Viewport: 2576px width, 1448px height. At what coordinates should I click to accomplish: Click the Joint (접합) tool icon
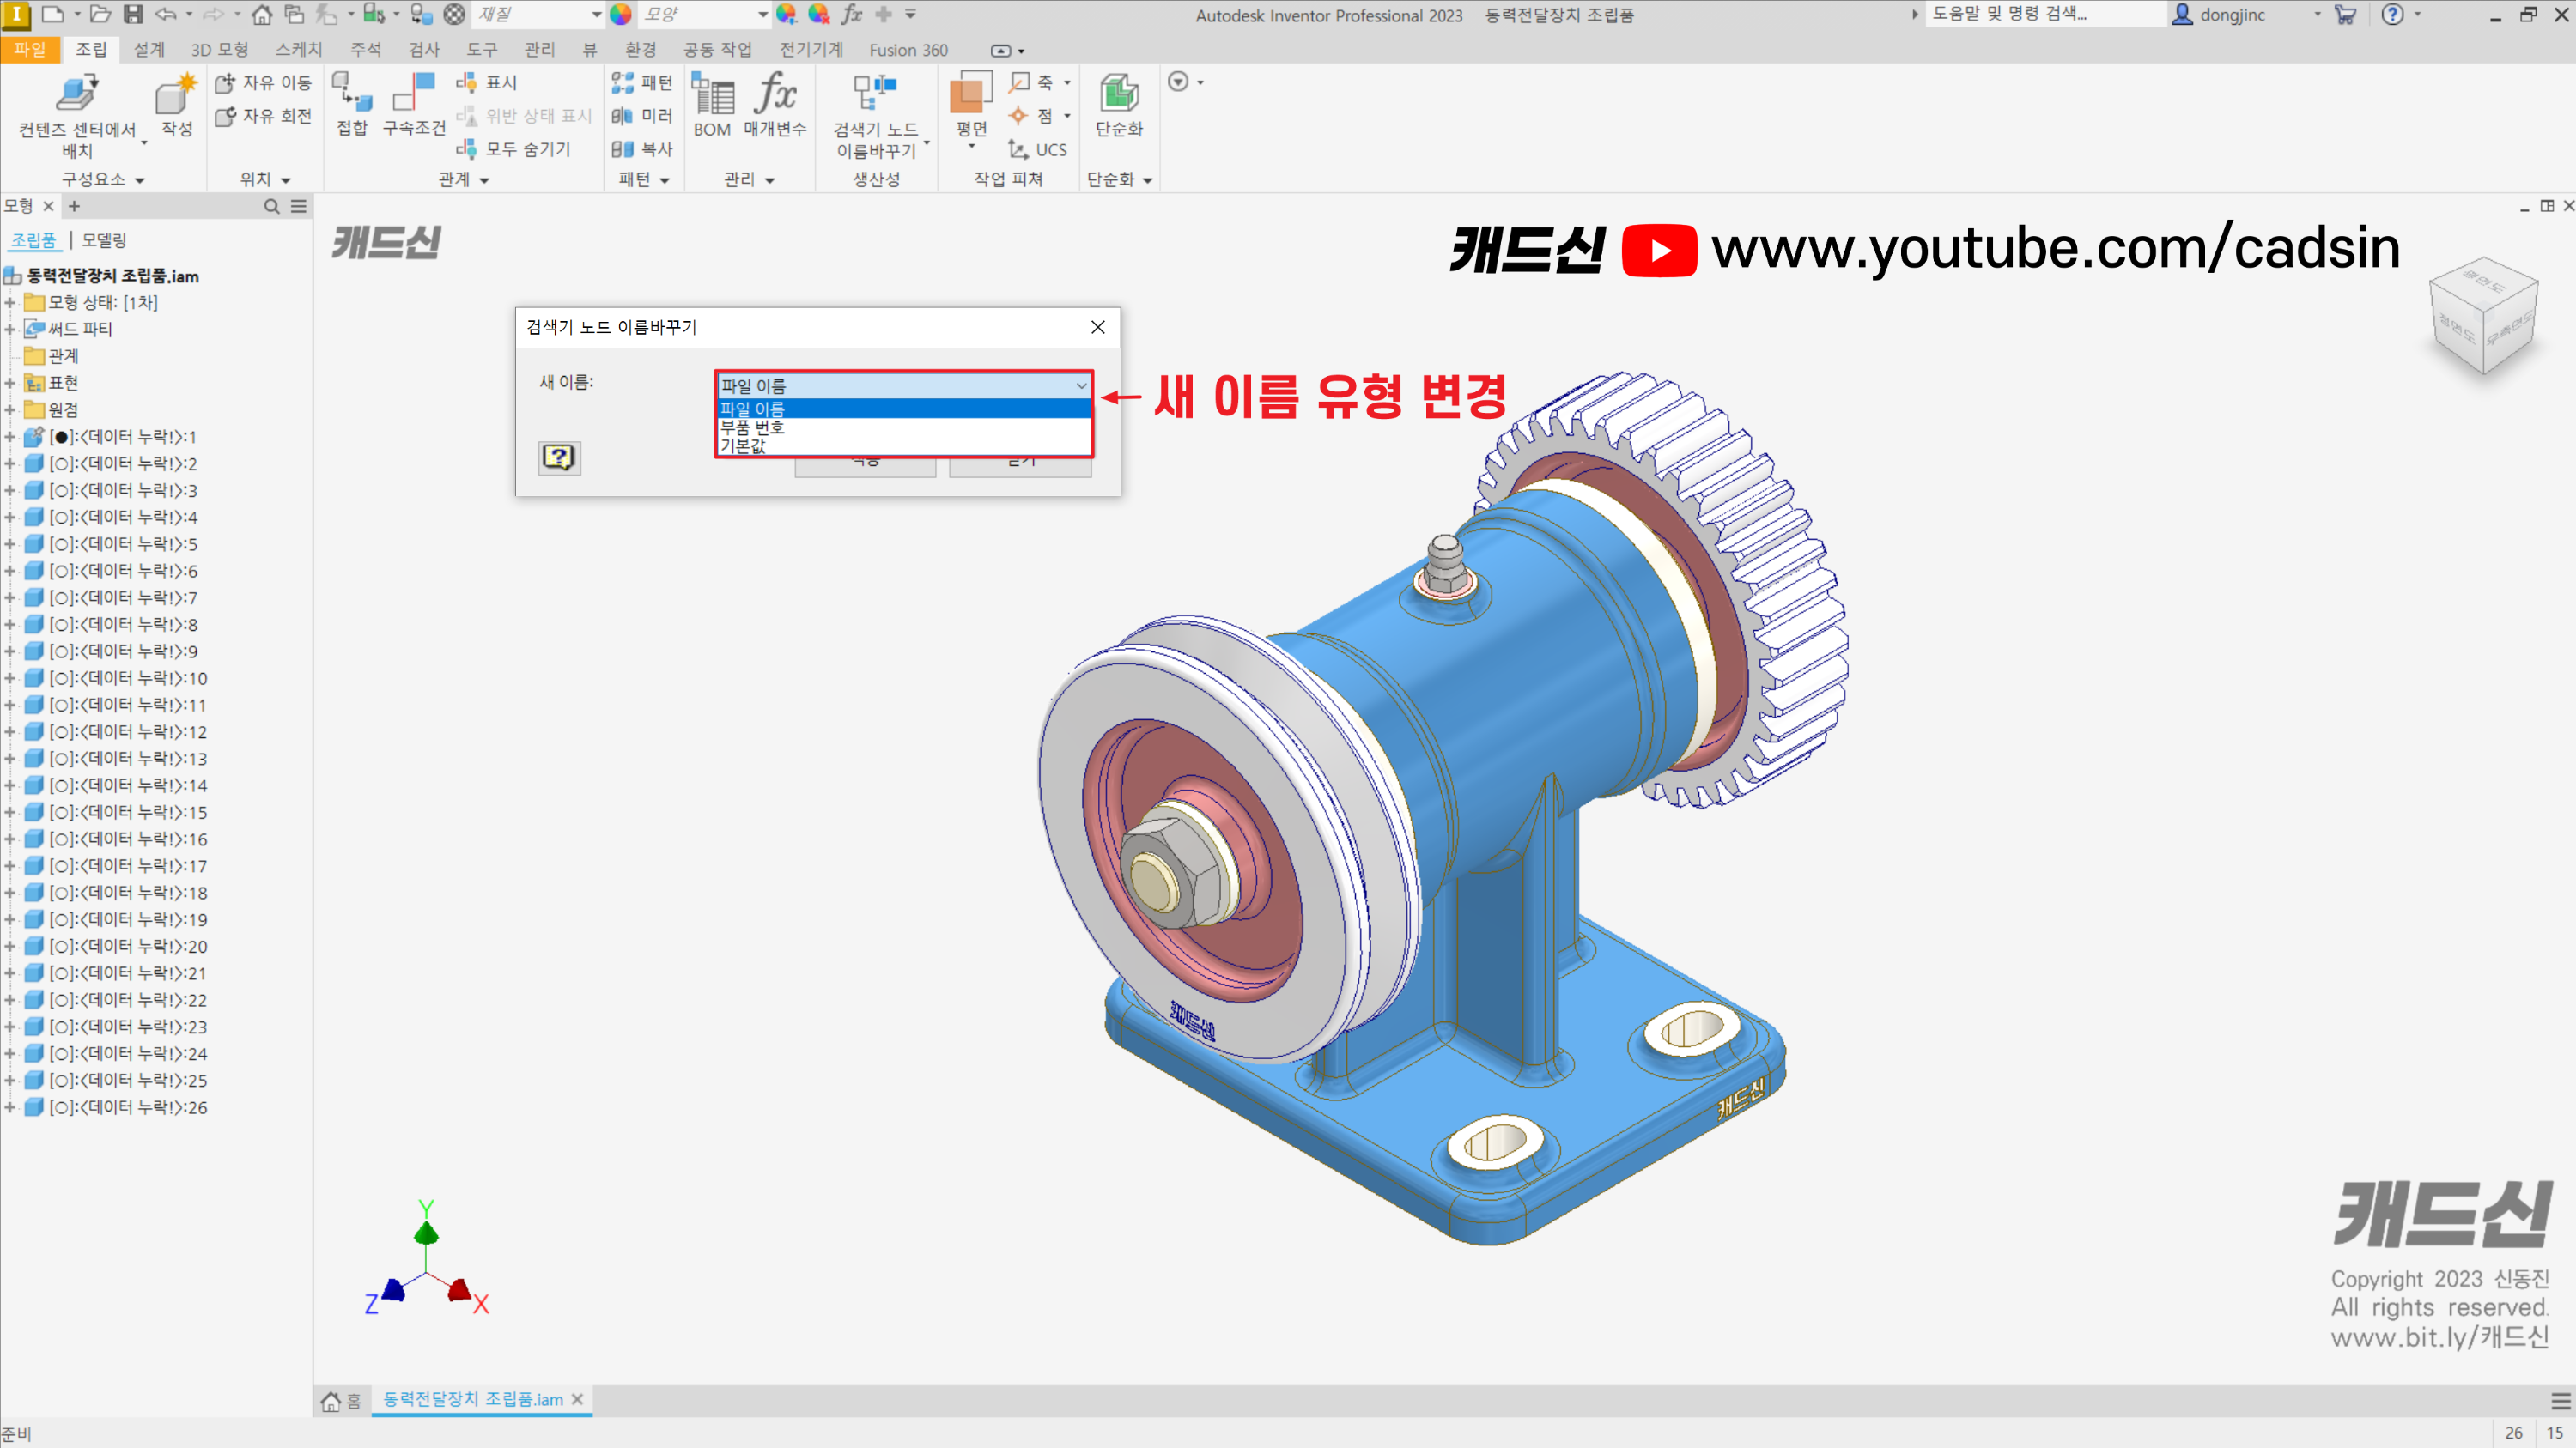pos(352,93)
